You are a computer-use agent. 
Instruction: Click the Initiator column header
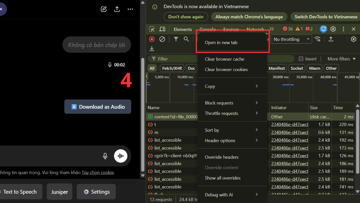279,108
